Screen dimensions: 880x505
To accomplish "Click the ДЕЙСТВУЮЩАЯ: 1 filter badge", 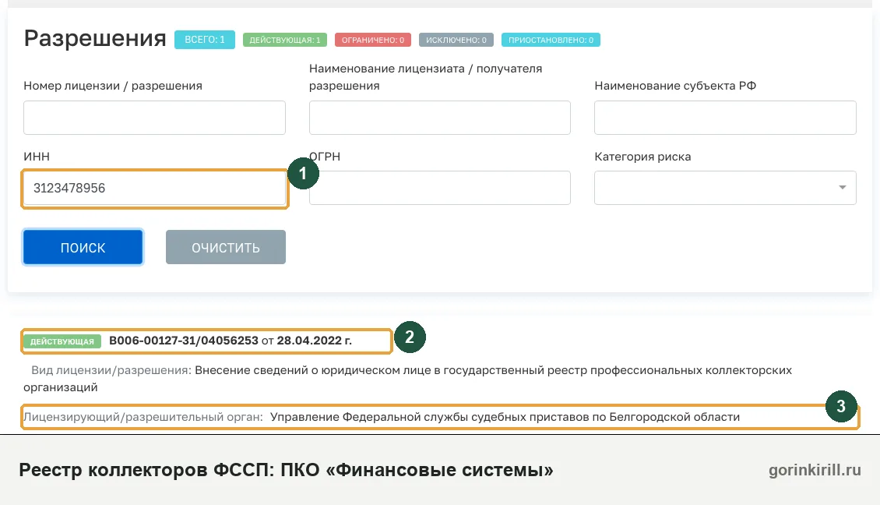I will point(284,40).
